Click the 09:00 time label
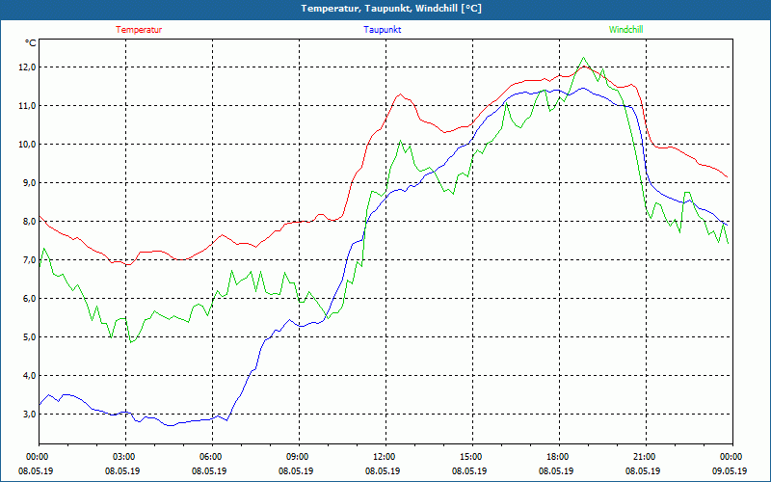This screenshot has width=771, height=482. 296,457
